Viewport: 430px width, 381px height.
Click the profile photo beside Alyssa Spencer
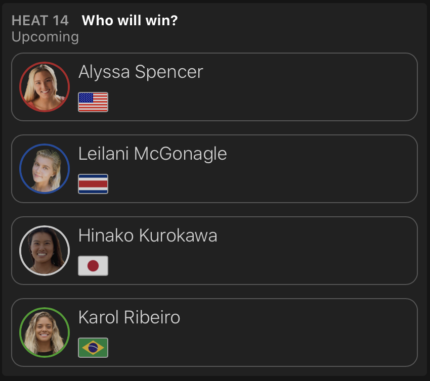pyautogui.click(x=45, y=87)
